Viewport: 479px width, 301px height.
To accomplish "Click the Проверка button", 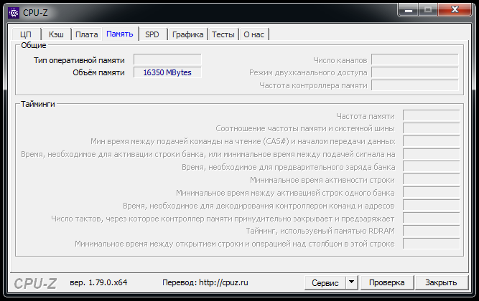I will [387, 282].
